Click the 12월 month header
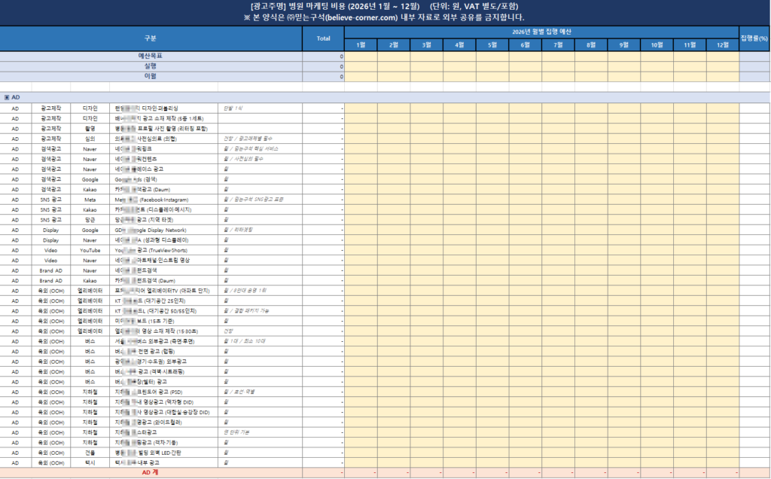 723,44
